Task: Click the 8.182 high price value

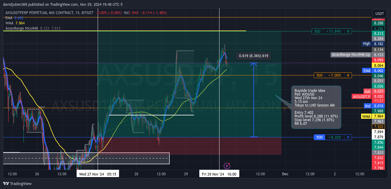Action: point(378,44)
